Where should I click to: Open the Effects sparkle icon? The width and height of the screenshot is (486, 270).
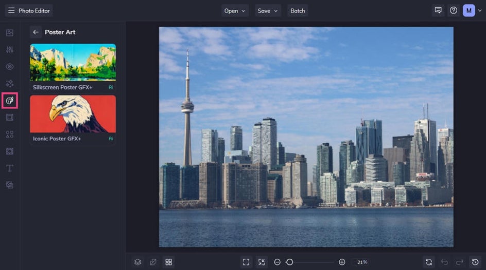pos(10,83)
